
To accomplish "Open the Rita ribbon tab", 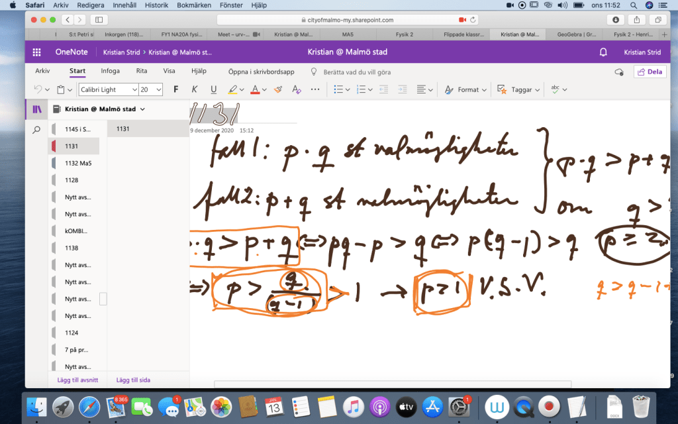I will tap(141, 71).
